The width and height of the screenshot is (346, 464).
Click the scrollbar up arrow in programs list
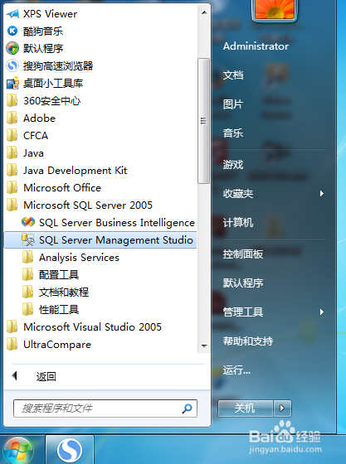point(204,12)
